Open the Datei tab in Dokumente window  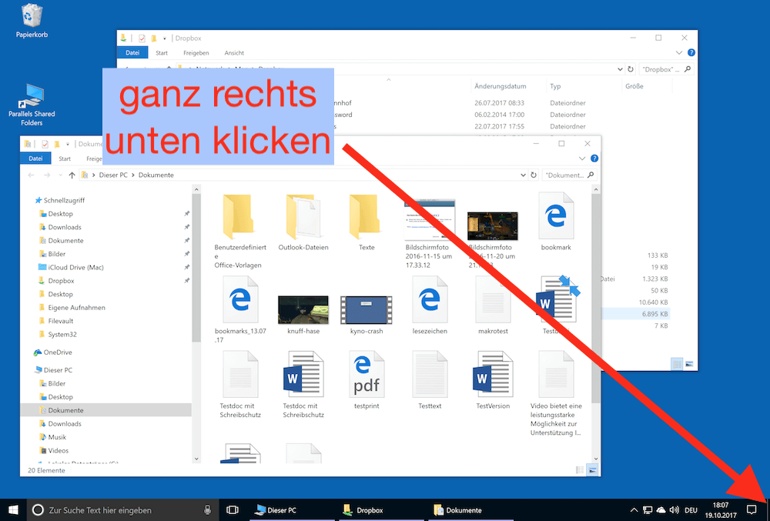(35, 159)
